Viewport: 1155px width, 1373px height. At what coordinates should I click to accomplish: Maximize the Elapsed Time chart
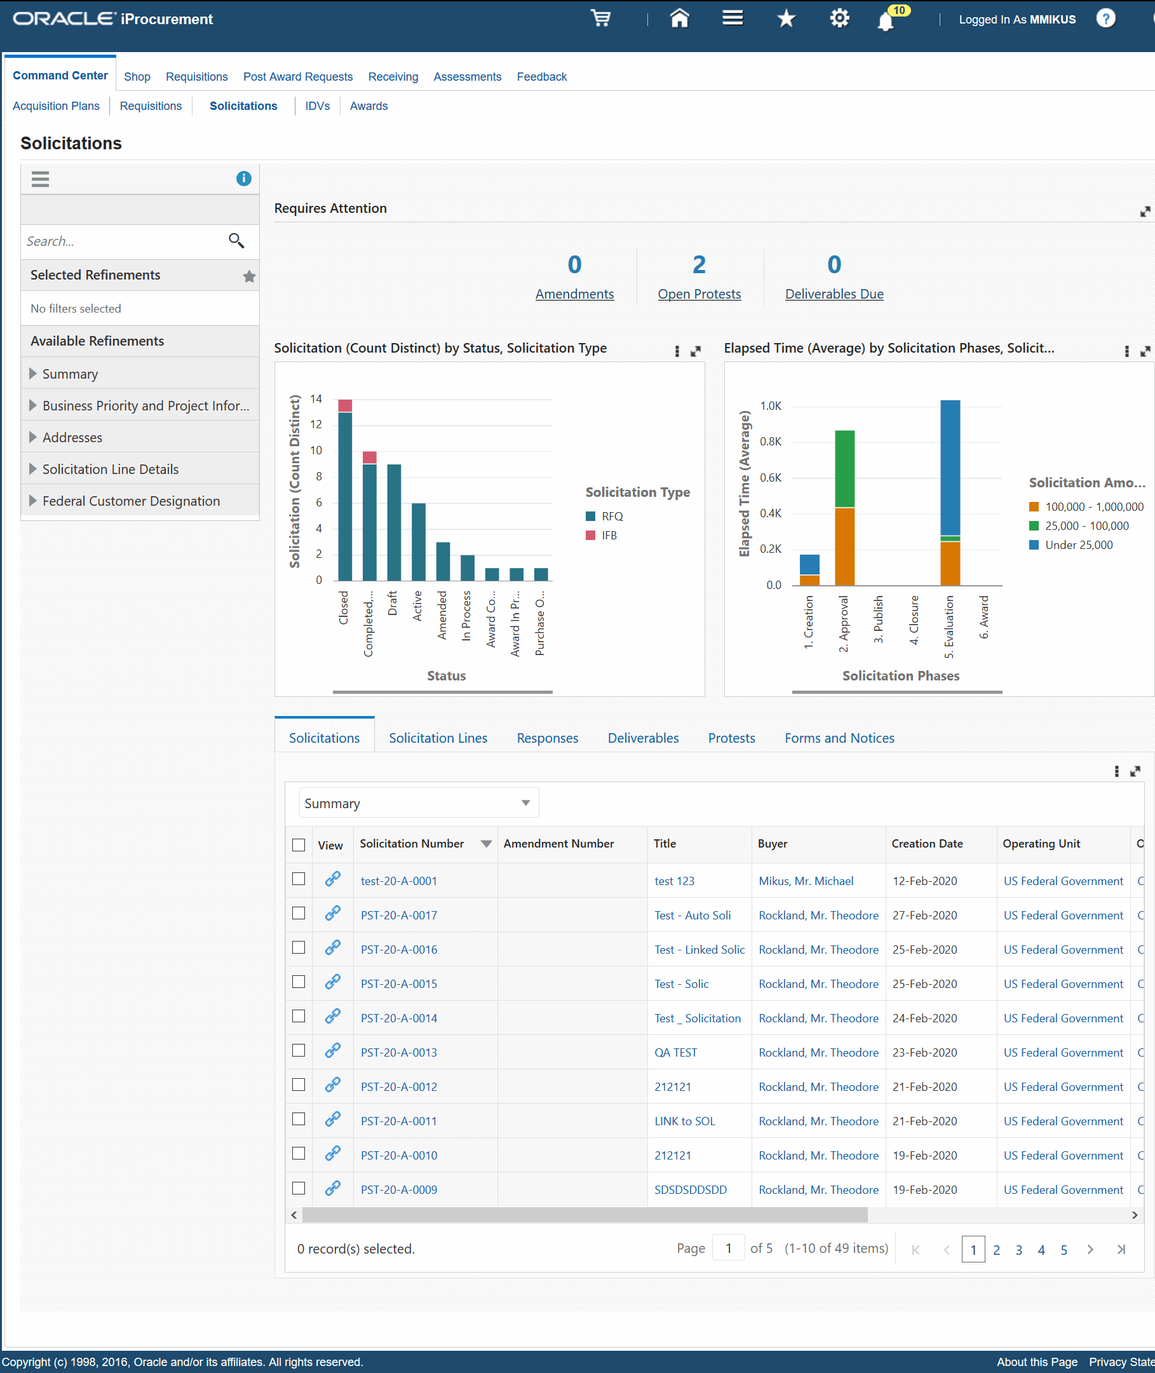pyautogui.click(x=1145, y=351)
